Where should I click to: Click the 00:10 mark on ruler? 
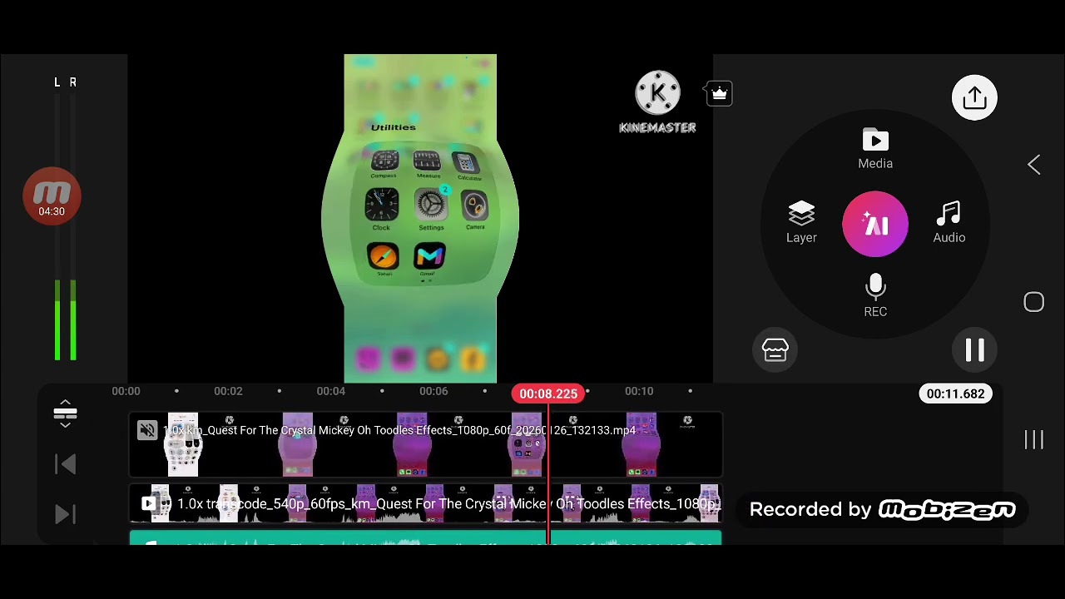[x=639, y=391]
